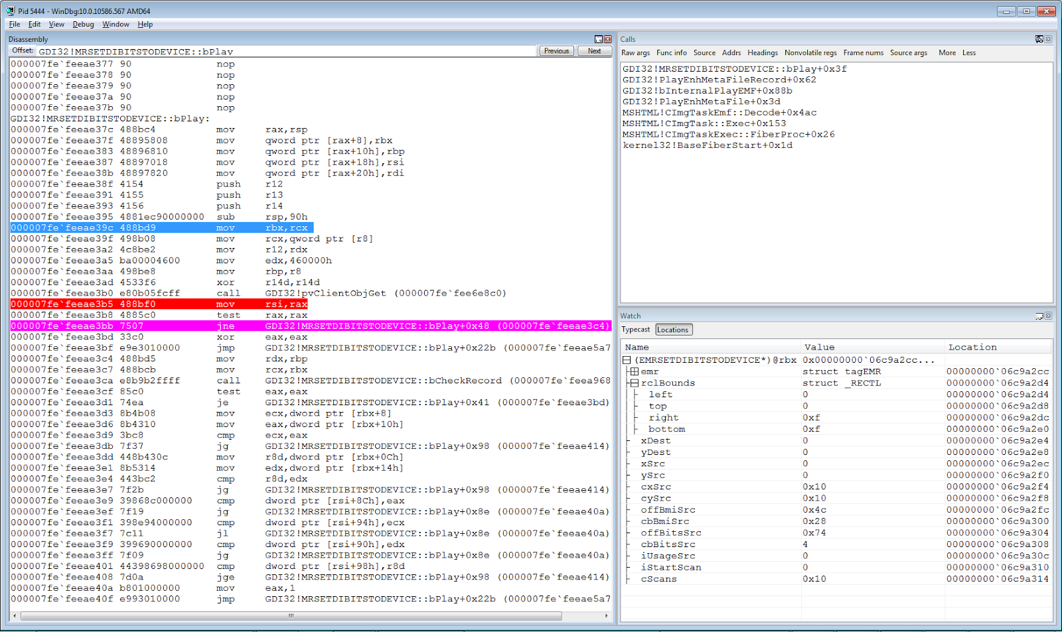Close the Watch panel
Image resolution: width=1062 pixels, height=632 pixels.
pos(1049,316)
